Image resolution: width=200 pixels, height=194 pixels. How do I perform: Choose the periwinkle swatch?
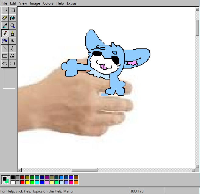click(66, 182)
